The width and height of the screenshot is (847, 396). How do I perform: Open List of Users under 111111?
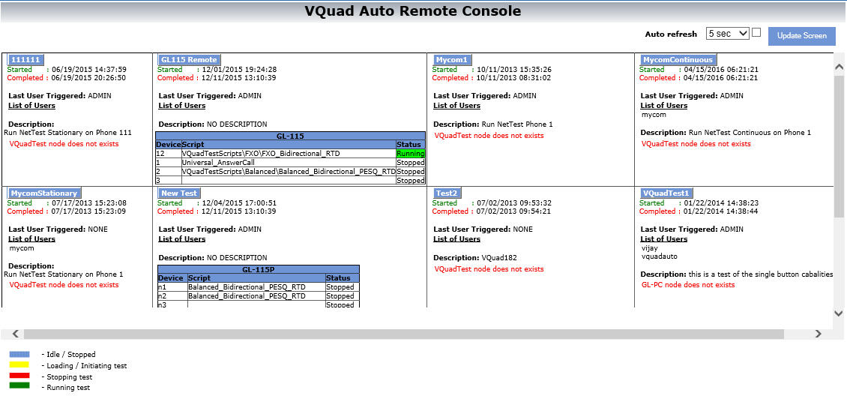coord(32,105)
